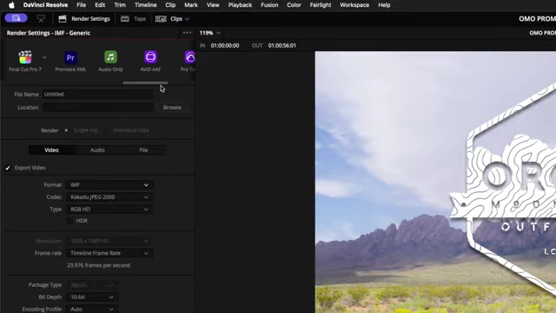Select Single clip render option
Viewport: 556px width, 313px height.
pyautogui.click(x=82, y=130)
